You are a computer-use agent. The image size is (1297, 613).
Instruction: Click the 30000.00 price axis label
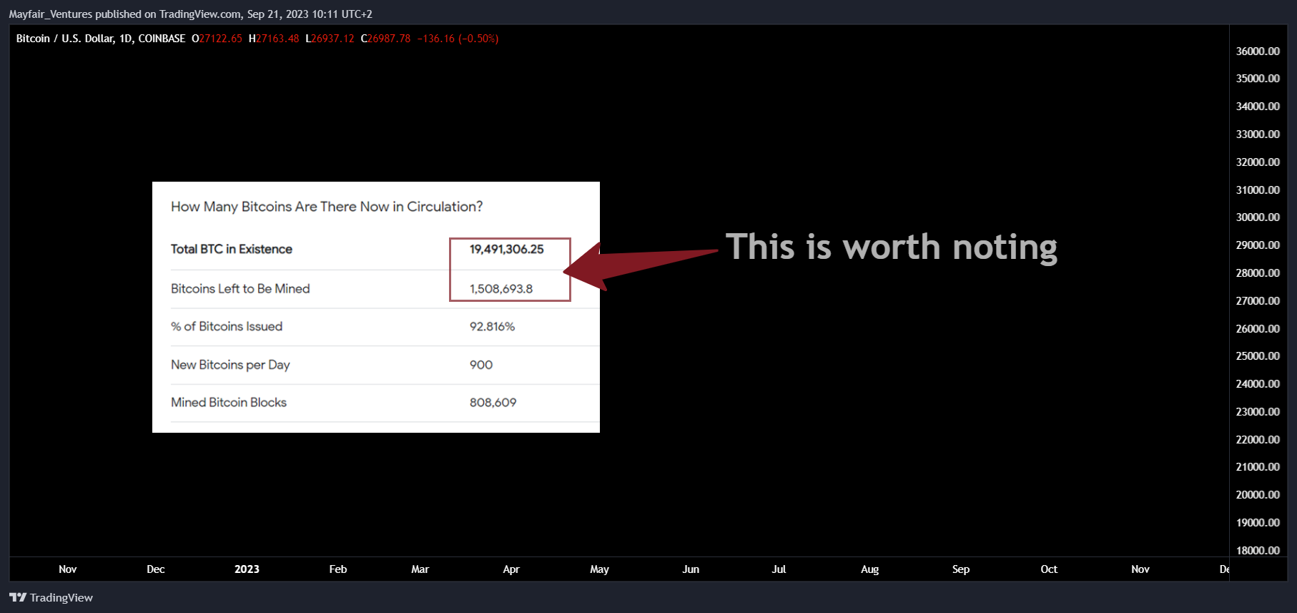point(1258,217)
